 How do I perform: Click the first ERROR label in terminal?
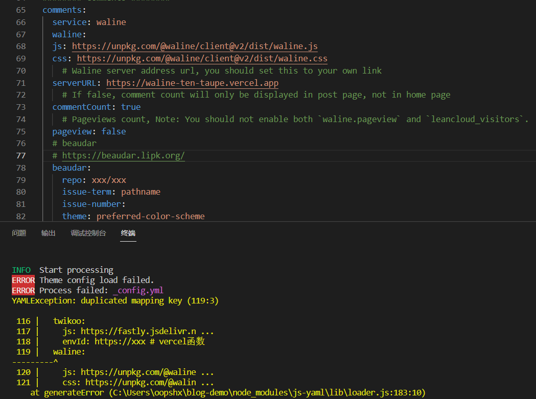(x=23, y=280)
